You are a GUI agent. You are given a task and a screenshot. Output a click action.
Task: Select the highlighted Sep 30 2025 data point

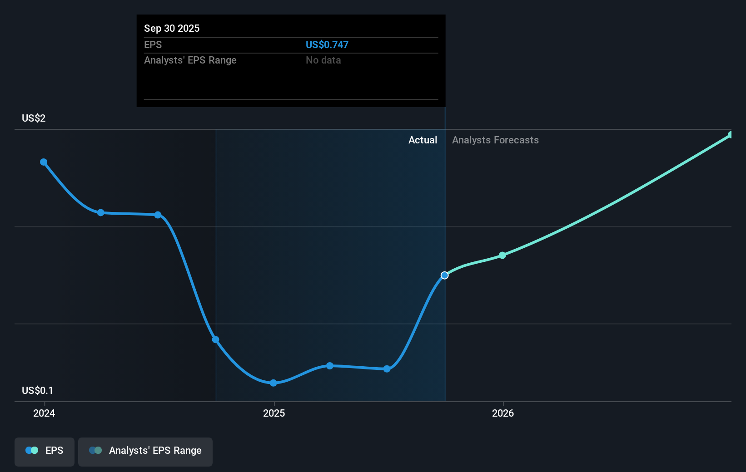(x=444, y=275)
